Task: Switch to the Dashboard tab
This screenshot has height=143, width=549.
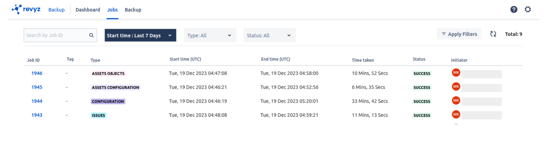Action: 88,10
